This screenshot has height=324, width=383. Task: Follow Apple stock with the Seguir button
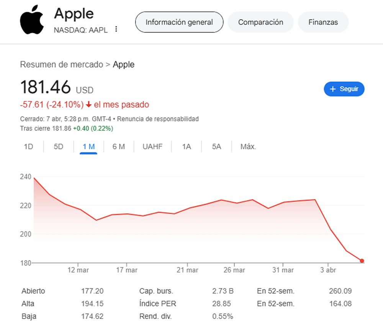click(x=344, y=89)
